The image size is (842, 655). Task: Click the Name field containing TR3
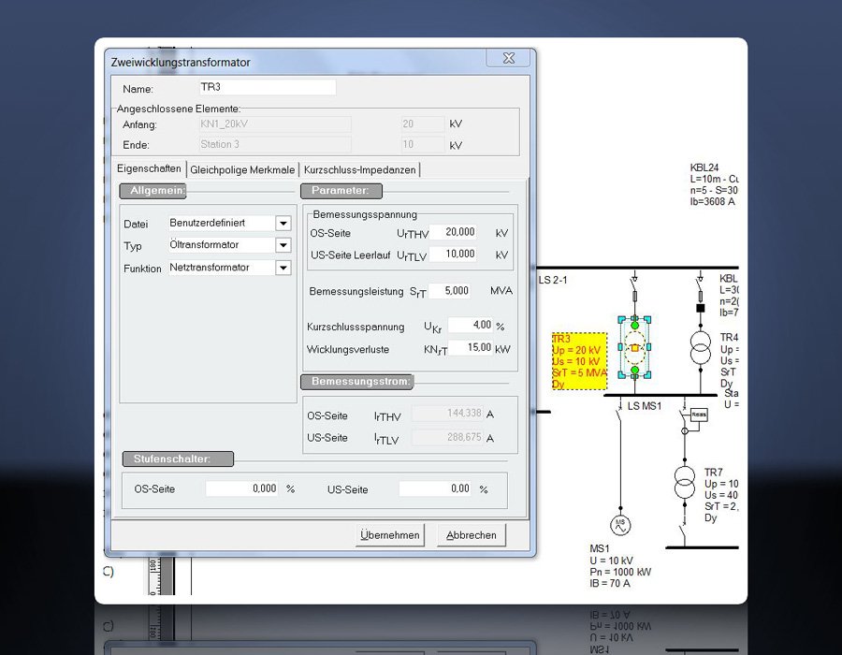[x=268, y=87]
